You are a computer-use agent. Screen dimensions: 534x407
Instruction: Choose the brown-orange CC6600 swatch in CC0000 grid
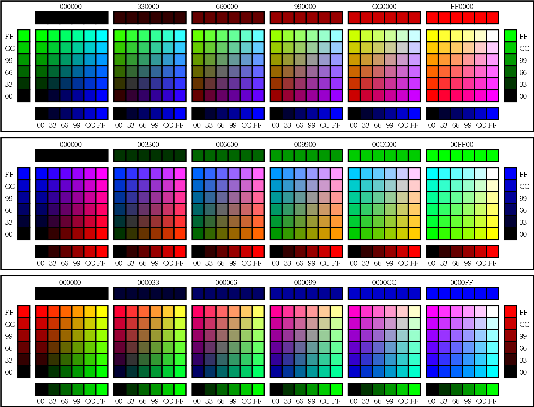coord(354,72)
